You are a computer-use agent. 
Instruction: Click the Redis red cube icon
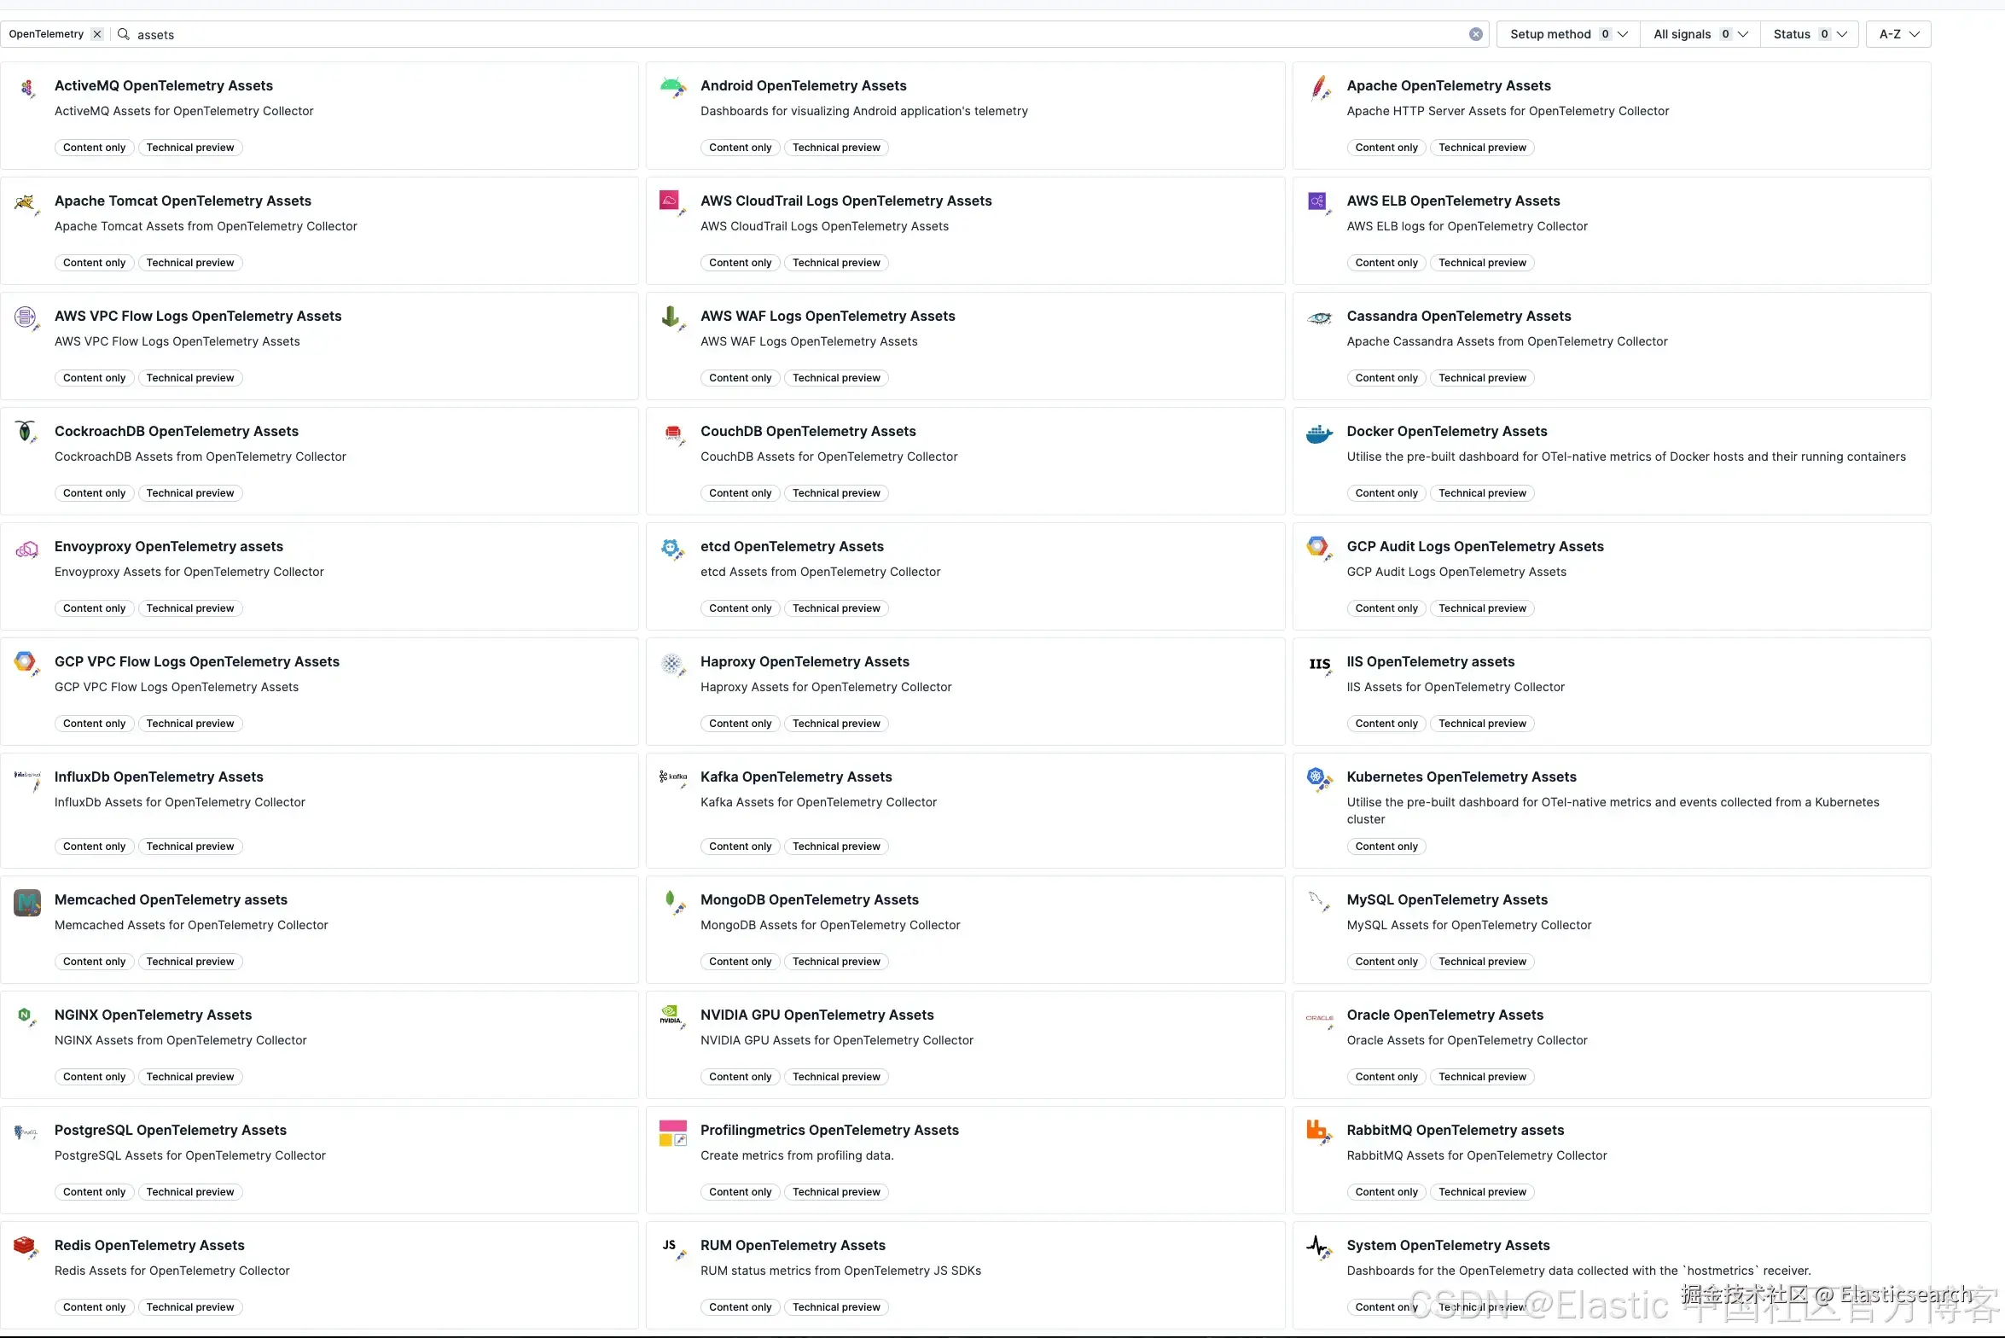26,1247
